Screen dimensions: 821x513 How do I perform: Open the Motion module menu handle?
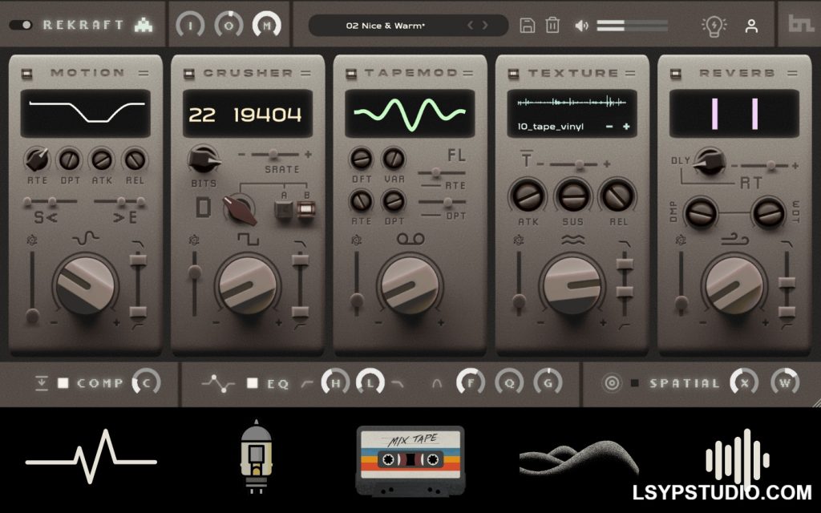(144, 73)
